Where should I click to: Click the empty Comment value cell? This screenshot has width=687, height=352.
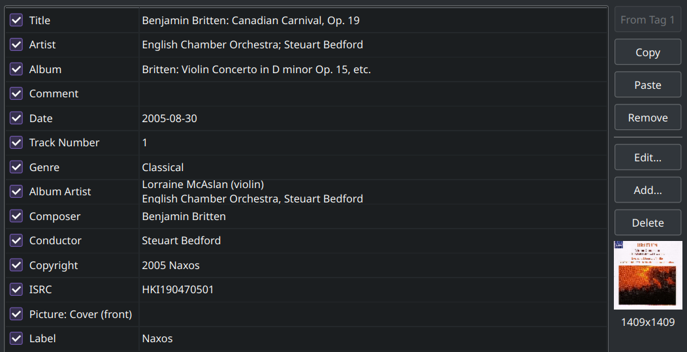[372, 94]
